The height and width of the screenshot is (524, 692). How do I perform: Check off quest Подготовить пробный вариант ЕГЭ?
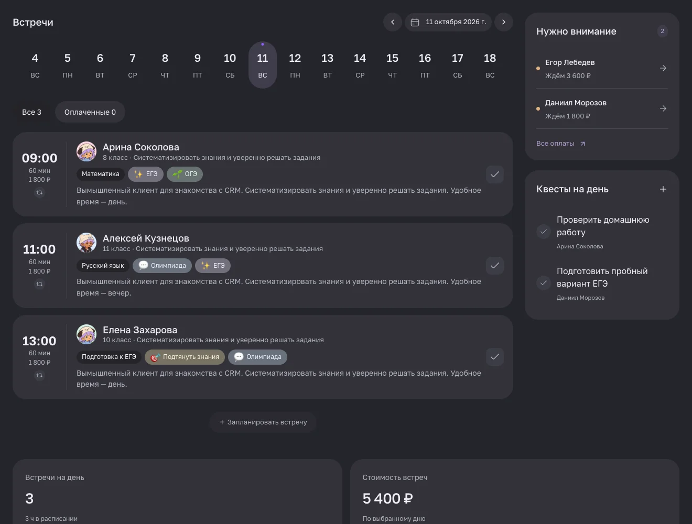point(544,282)
